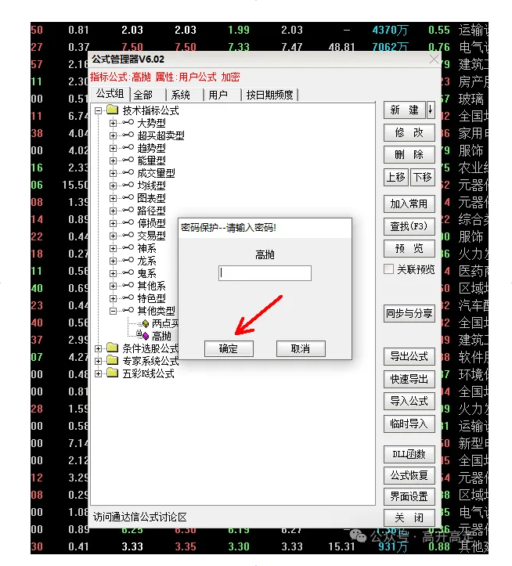Click the 预览 button
The image size is (512, 566).
(x=409, y=248)
